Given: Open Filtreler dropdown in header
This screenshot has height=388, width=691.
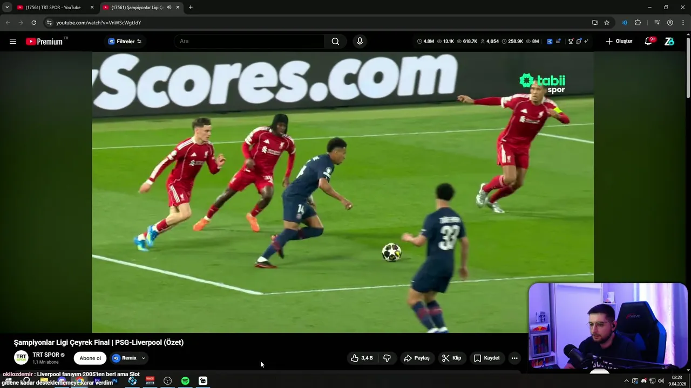Looking at the screenshot, I should pos(125,41).
